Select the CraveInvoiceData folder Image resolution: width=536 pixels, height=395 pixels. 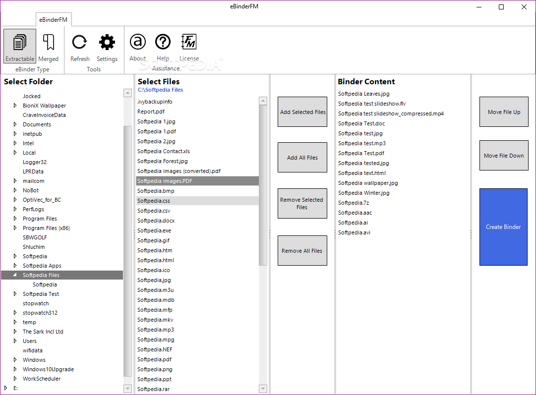coord(44,115)
